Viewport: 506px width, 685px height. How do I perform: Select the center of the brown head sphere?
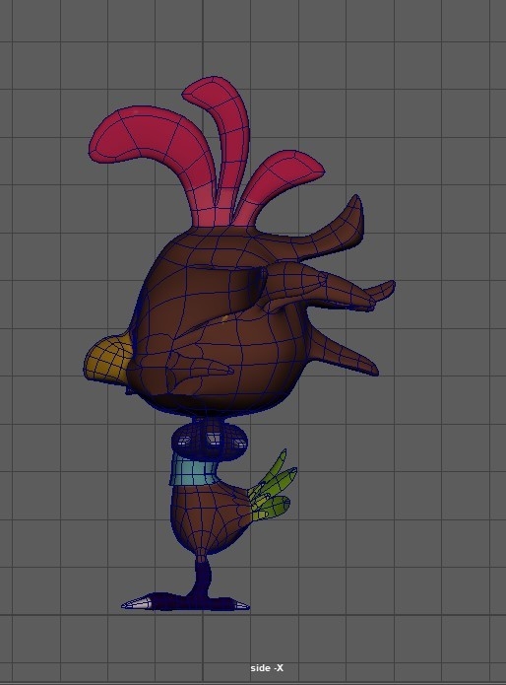coord(219,321)
